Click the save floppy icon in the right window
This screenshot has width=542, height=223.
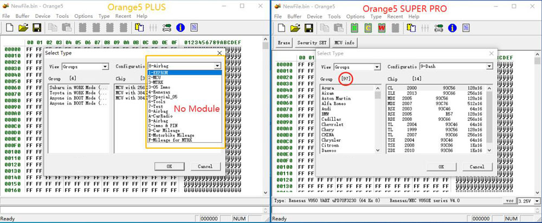(x=307, y=27)
